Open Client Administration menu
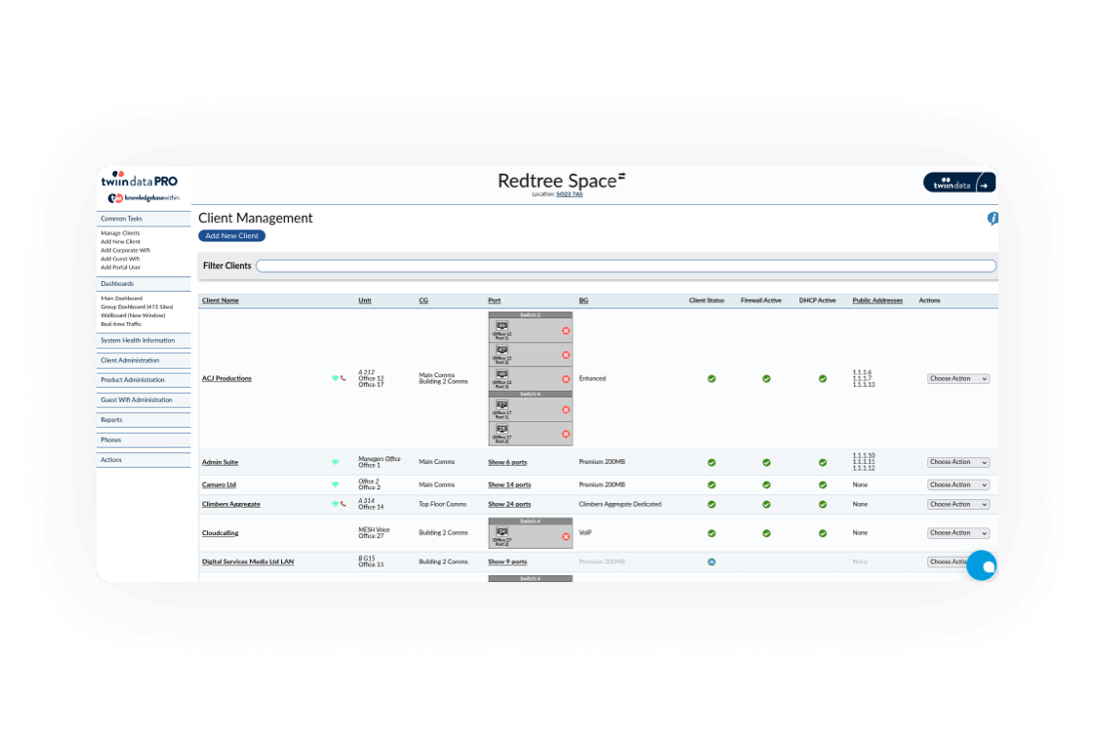 pos(143,360)
